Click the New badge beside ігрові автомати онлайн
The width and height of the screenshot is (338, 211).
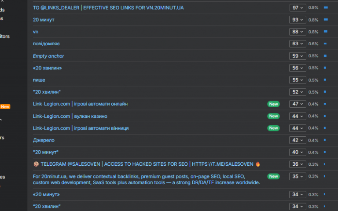coord(274,104)
